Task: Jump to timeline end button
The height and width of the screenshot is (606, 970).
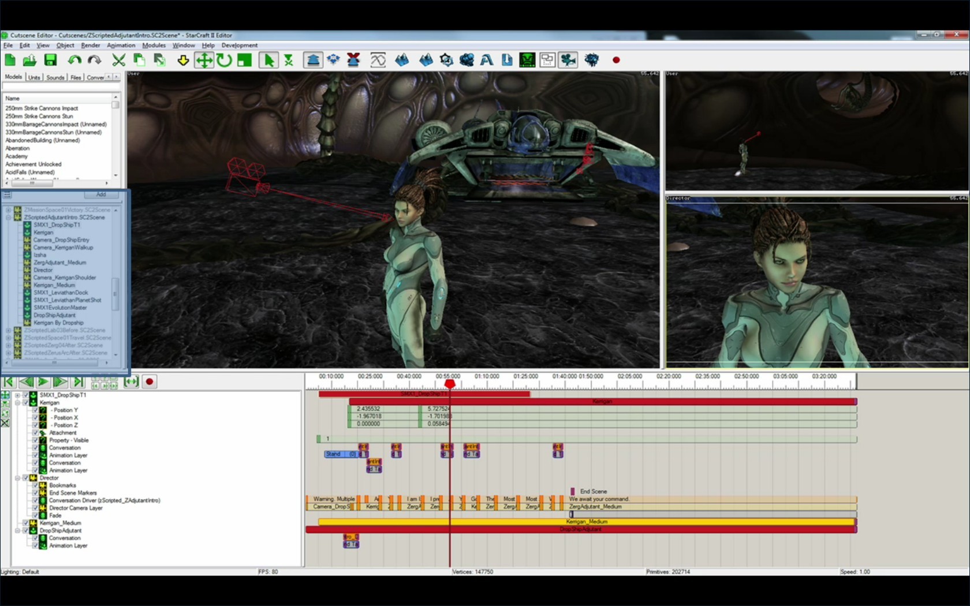Action: tap(79, 381)
